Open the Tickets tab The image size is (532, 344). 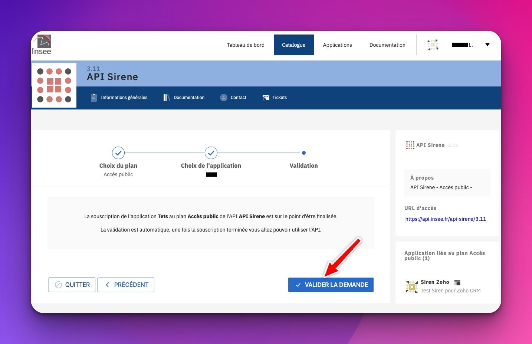280,98
